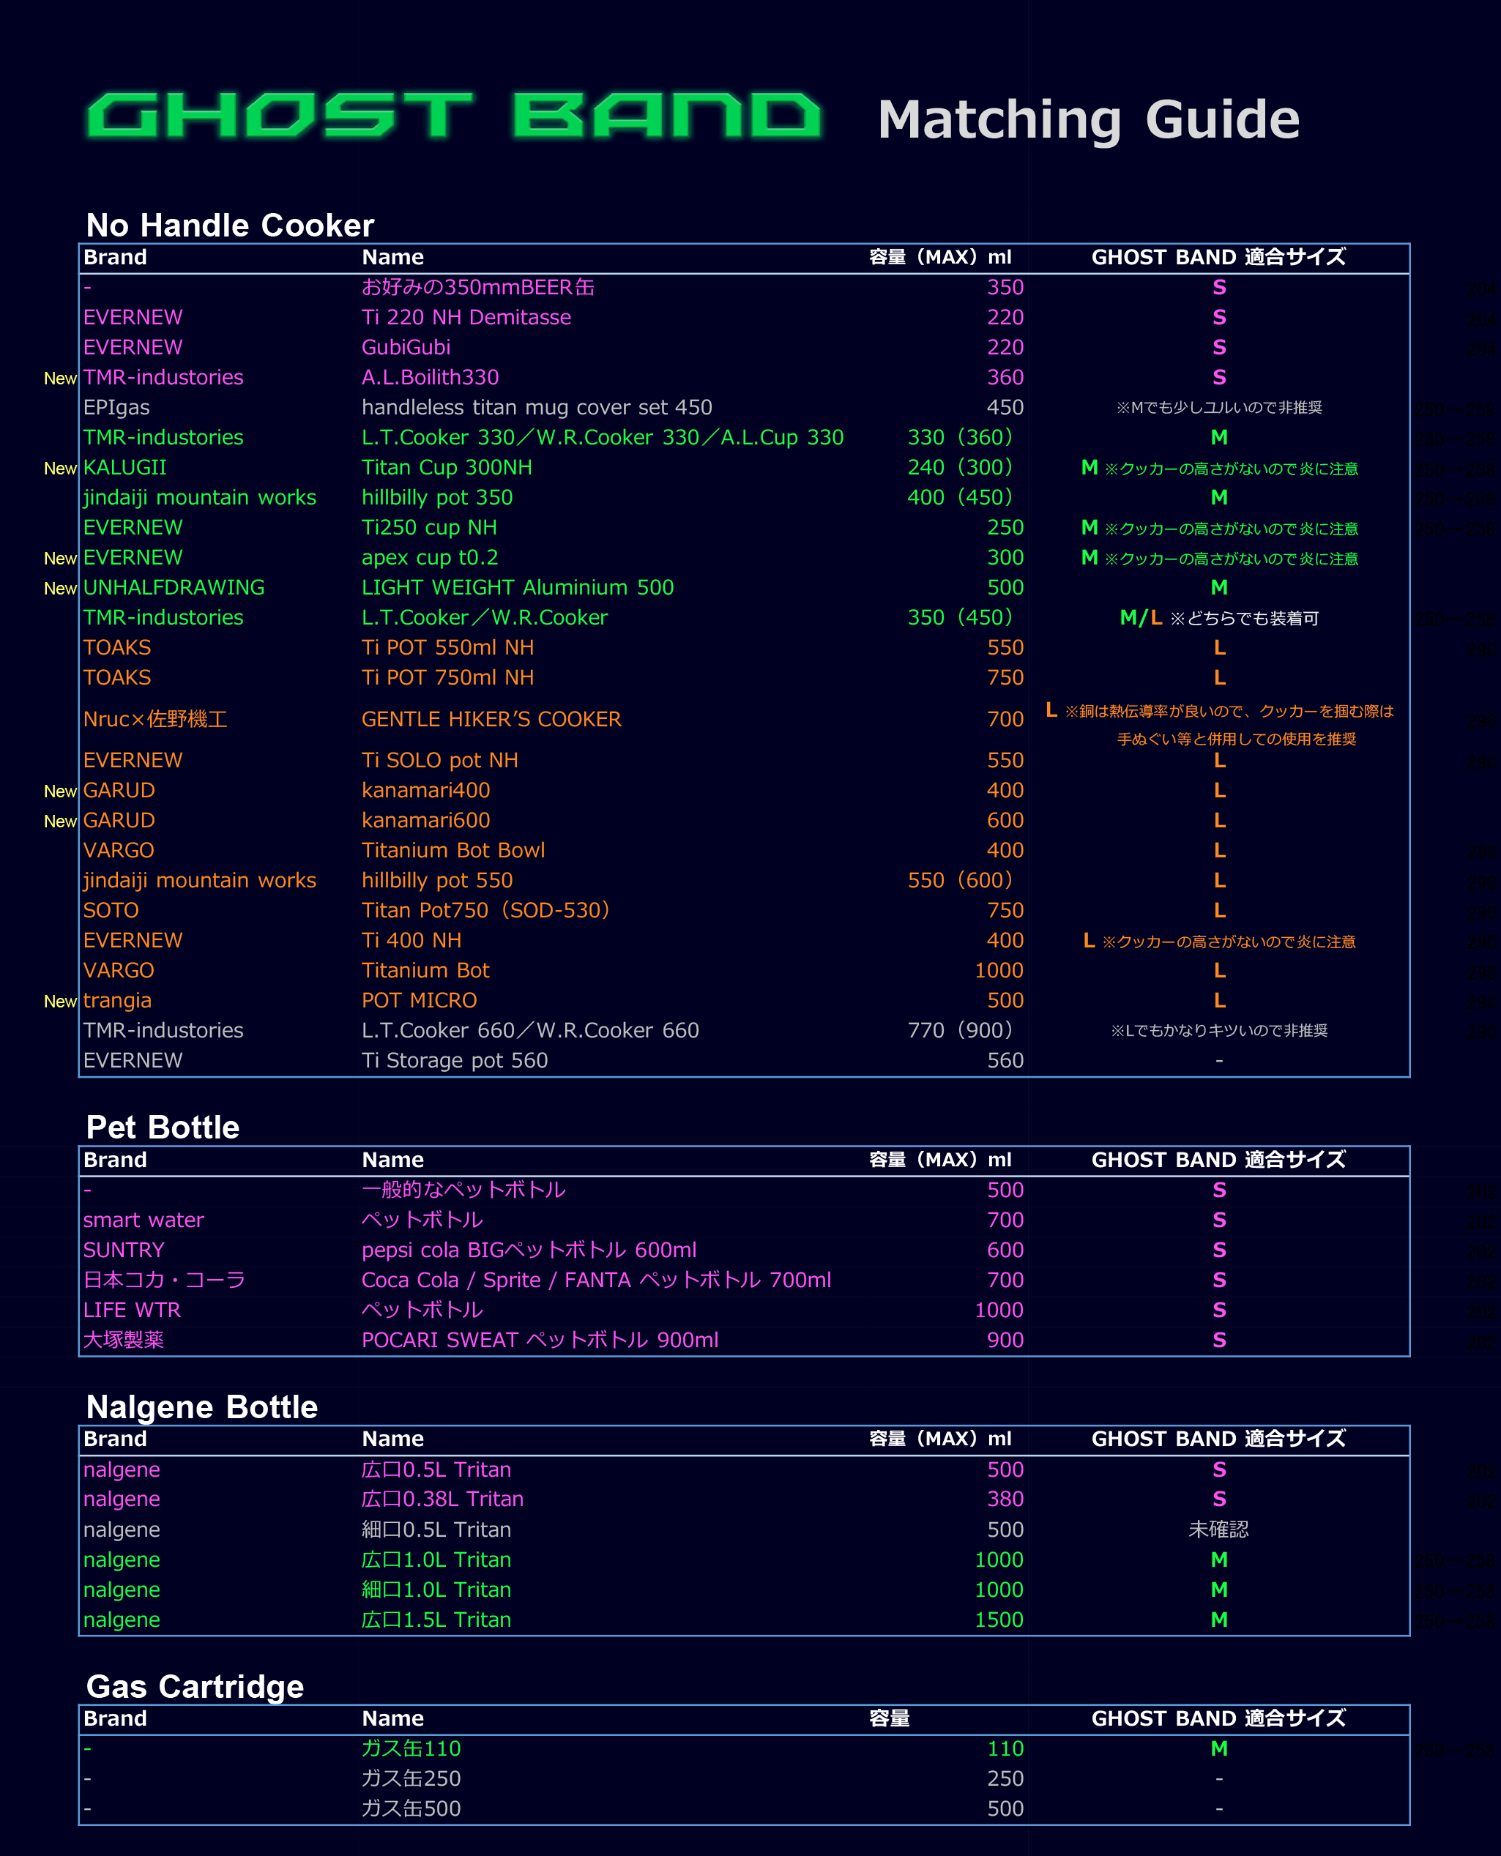Click the New badge beside UNHALFDRAWING
Viewport: 1501px width, 1856px height.
click(x=59, y=589)
